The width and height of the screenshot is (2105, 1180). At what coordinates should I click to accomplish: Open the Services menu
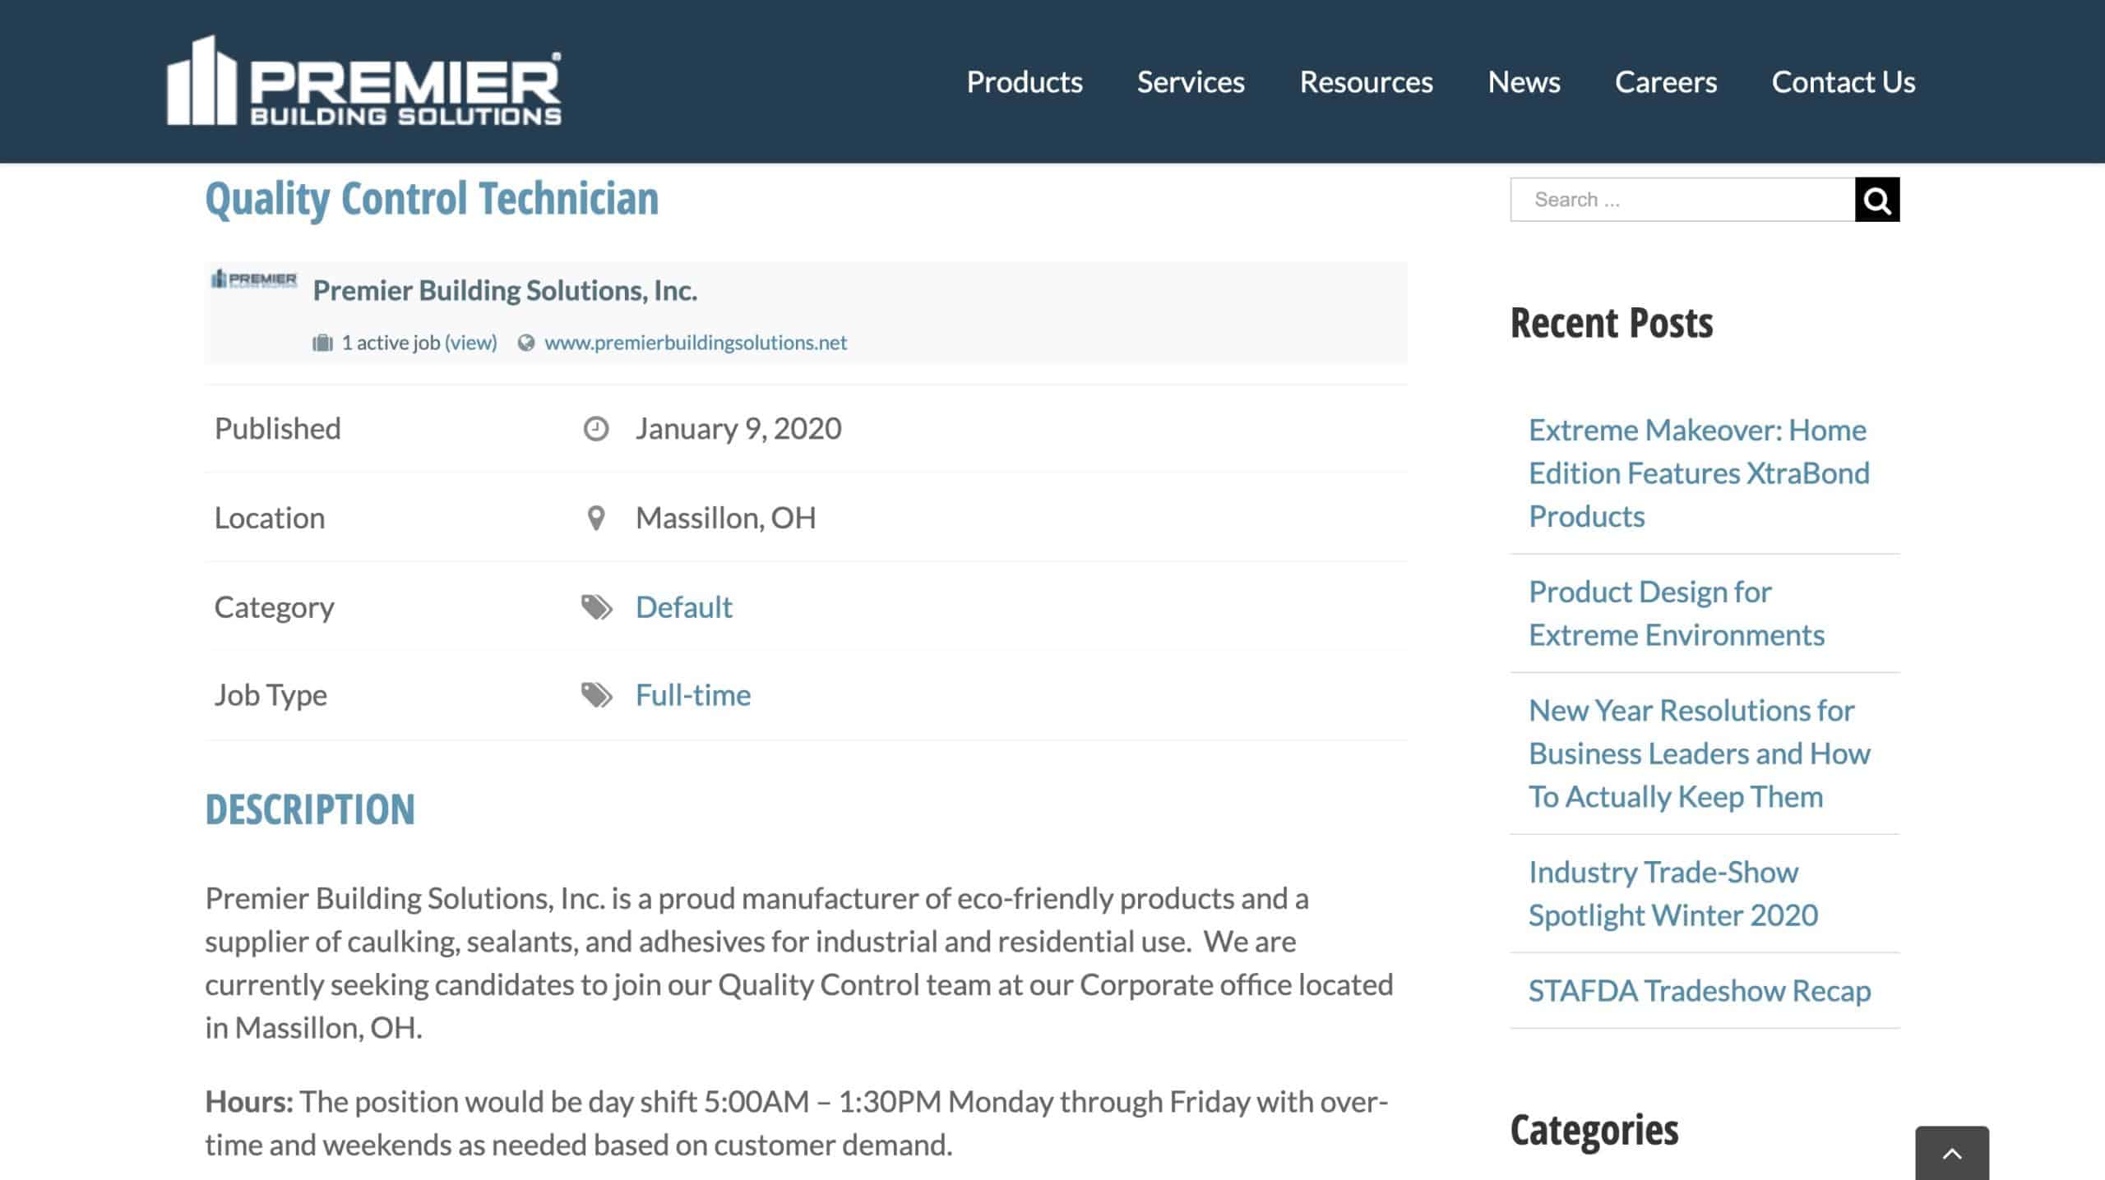tap(1191, 82)
